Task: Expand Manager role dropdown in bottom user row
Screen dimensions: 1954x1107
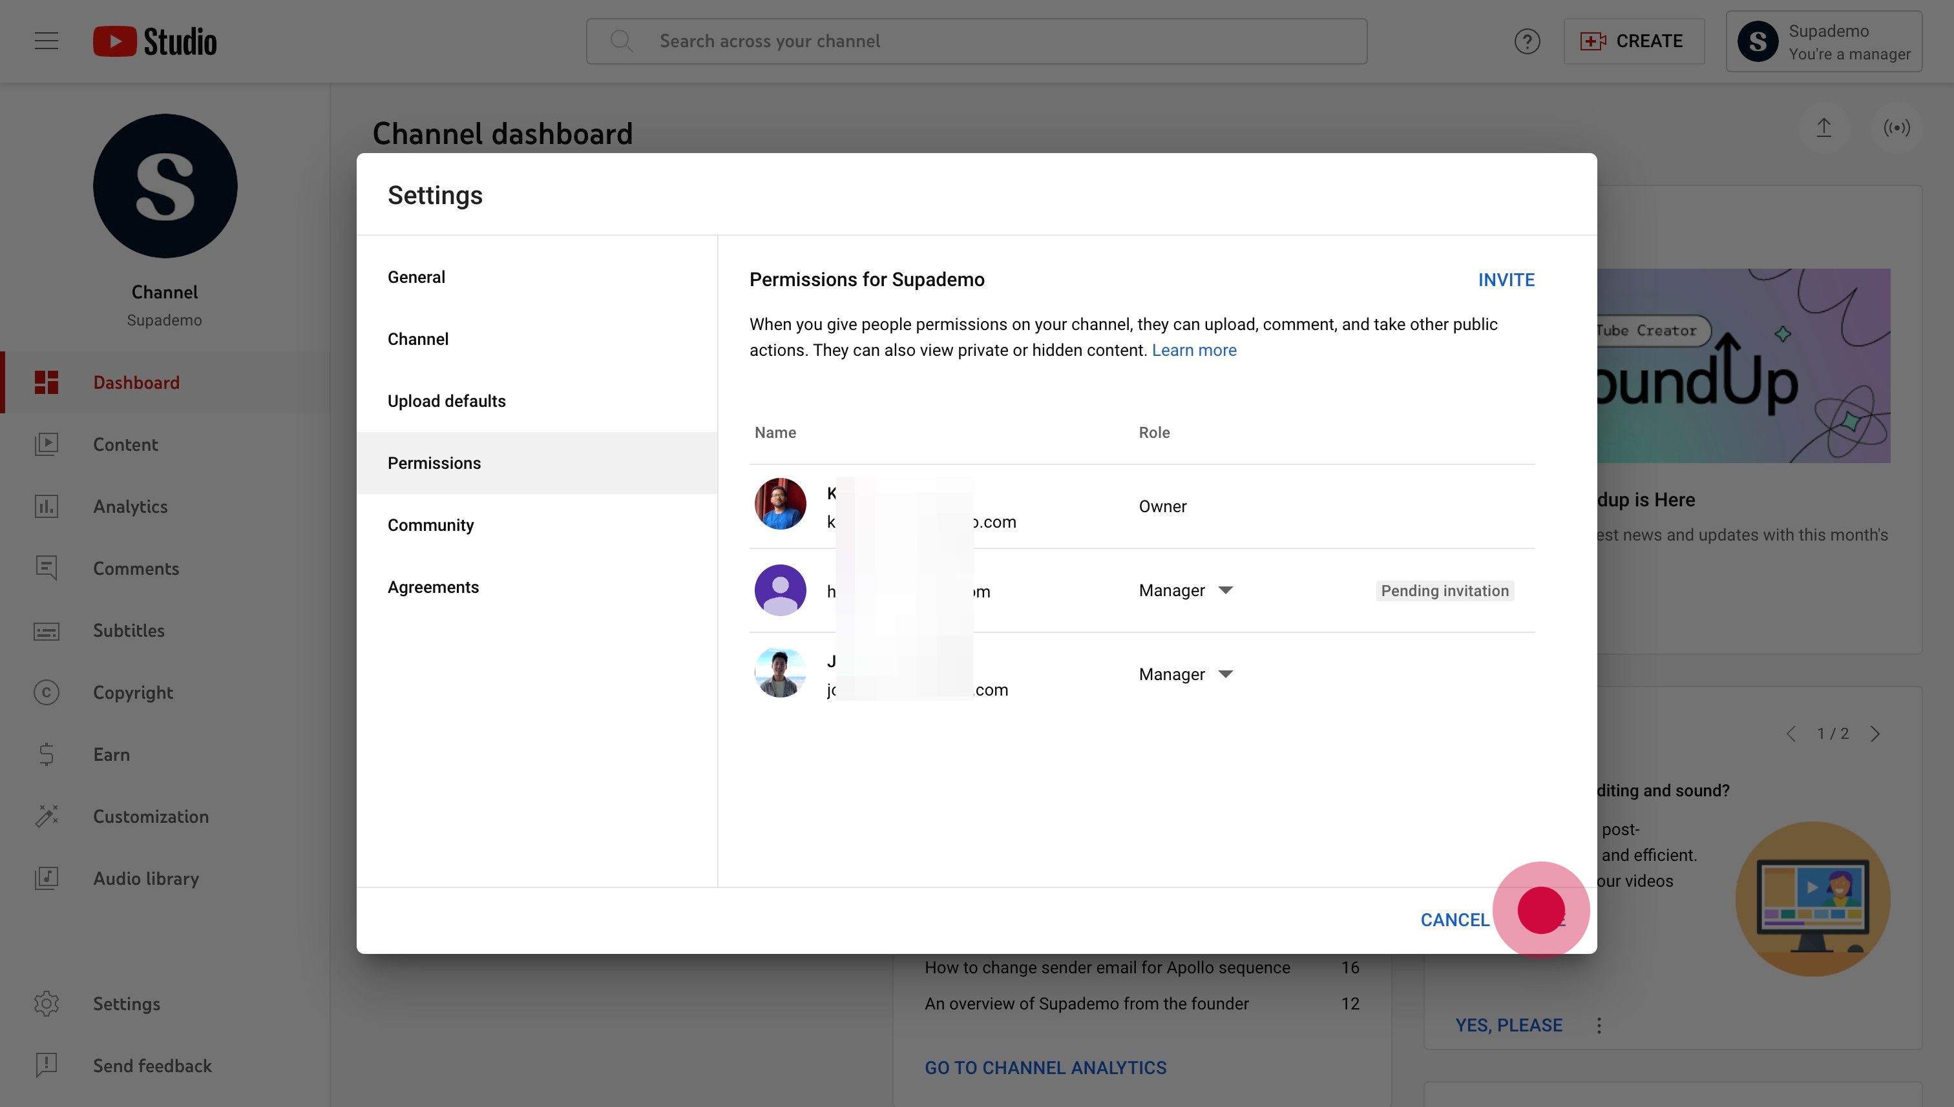Action: (x=1186, y=674)
